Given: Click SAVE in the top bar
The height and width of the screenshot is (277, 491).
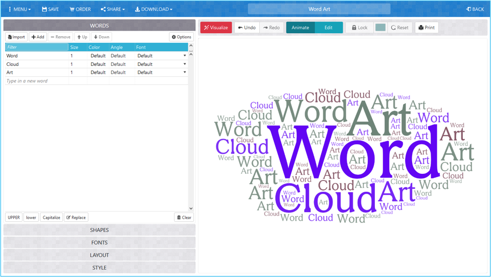Looking at the screenshot, I should (x=51, y=9).
